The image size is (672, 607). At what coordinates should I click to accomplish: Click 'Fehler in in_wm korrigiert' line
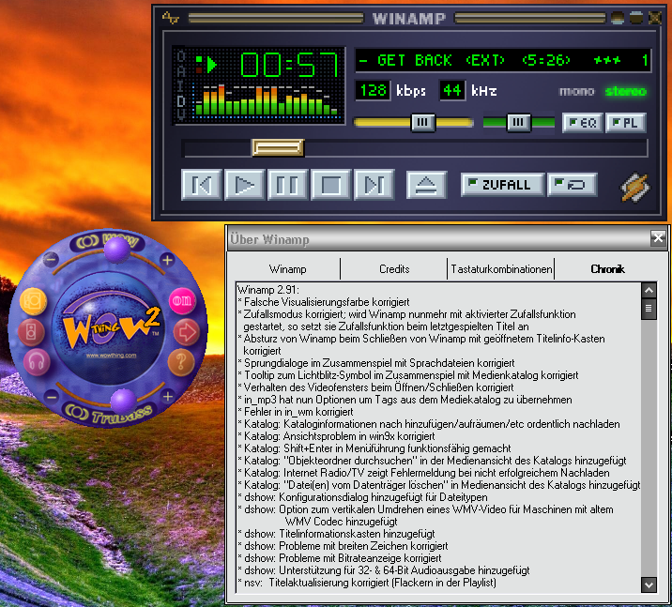[x=296, y=412]
